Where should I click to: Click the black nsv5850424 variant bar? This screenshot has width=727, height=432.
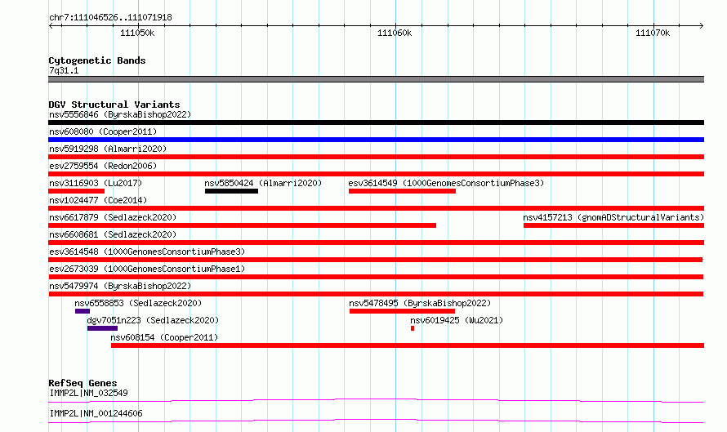tap(231, 191)
